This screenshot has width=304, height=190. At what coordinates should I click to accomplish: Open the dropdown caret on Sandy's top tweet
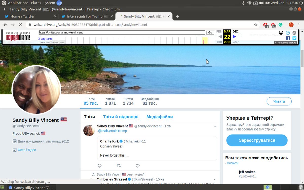point(215,126)
